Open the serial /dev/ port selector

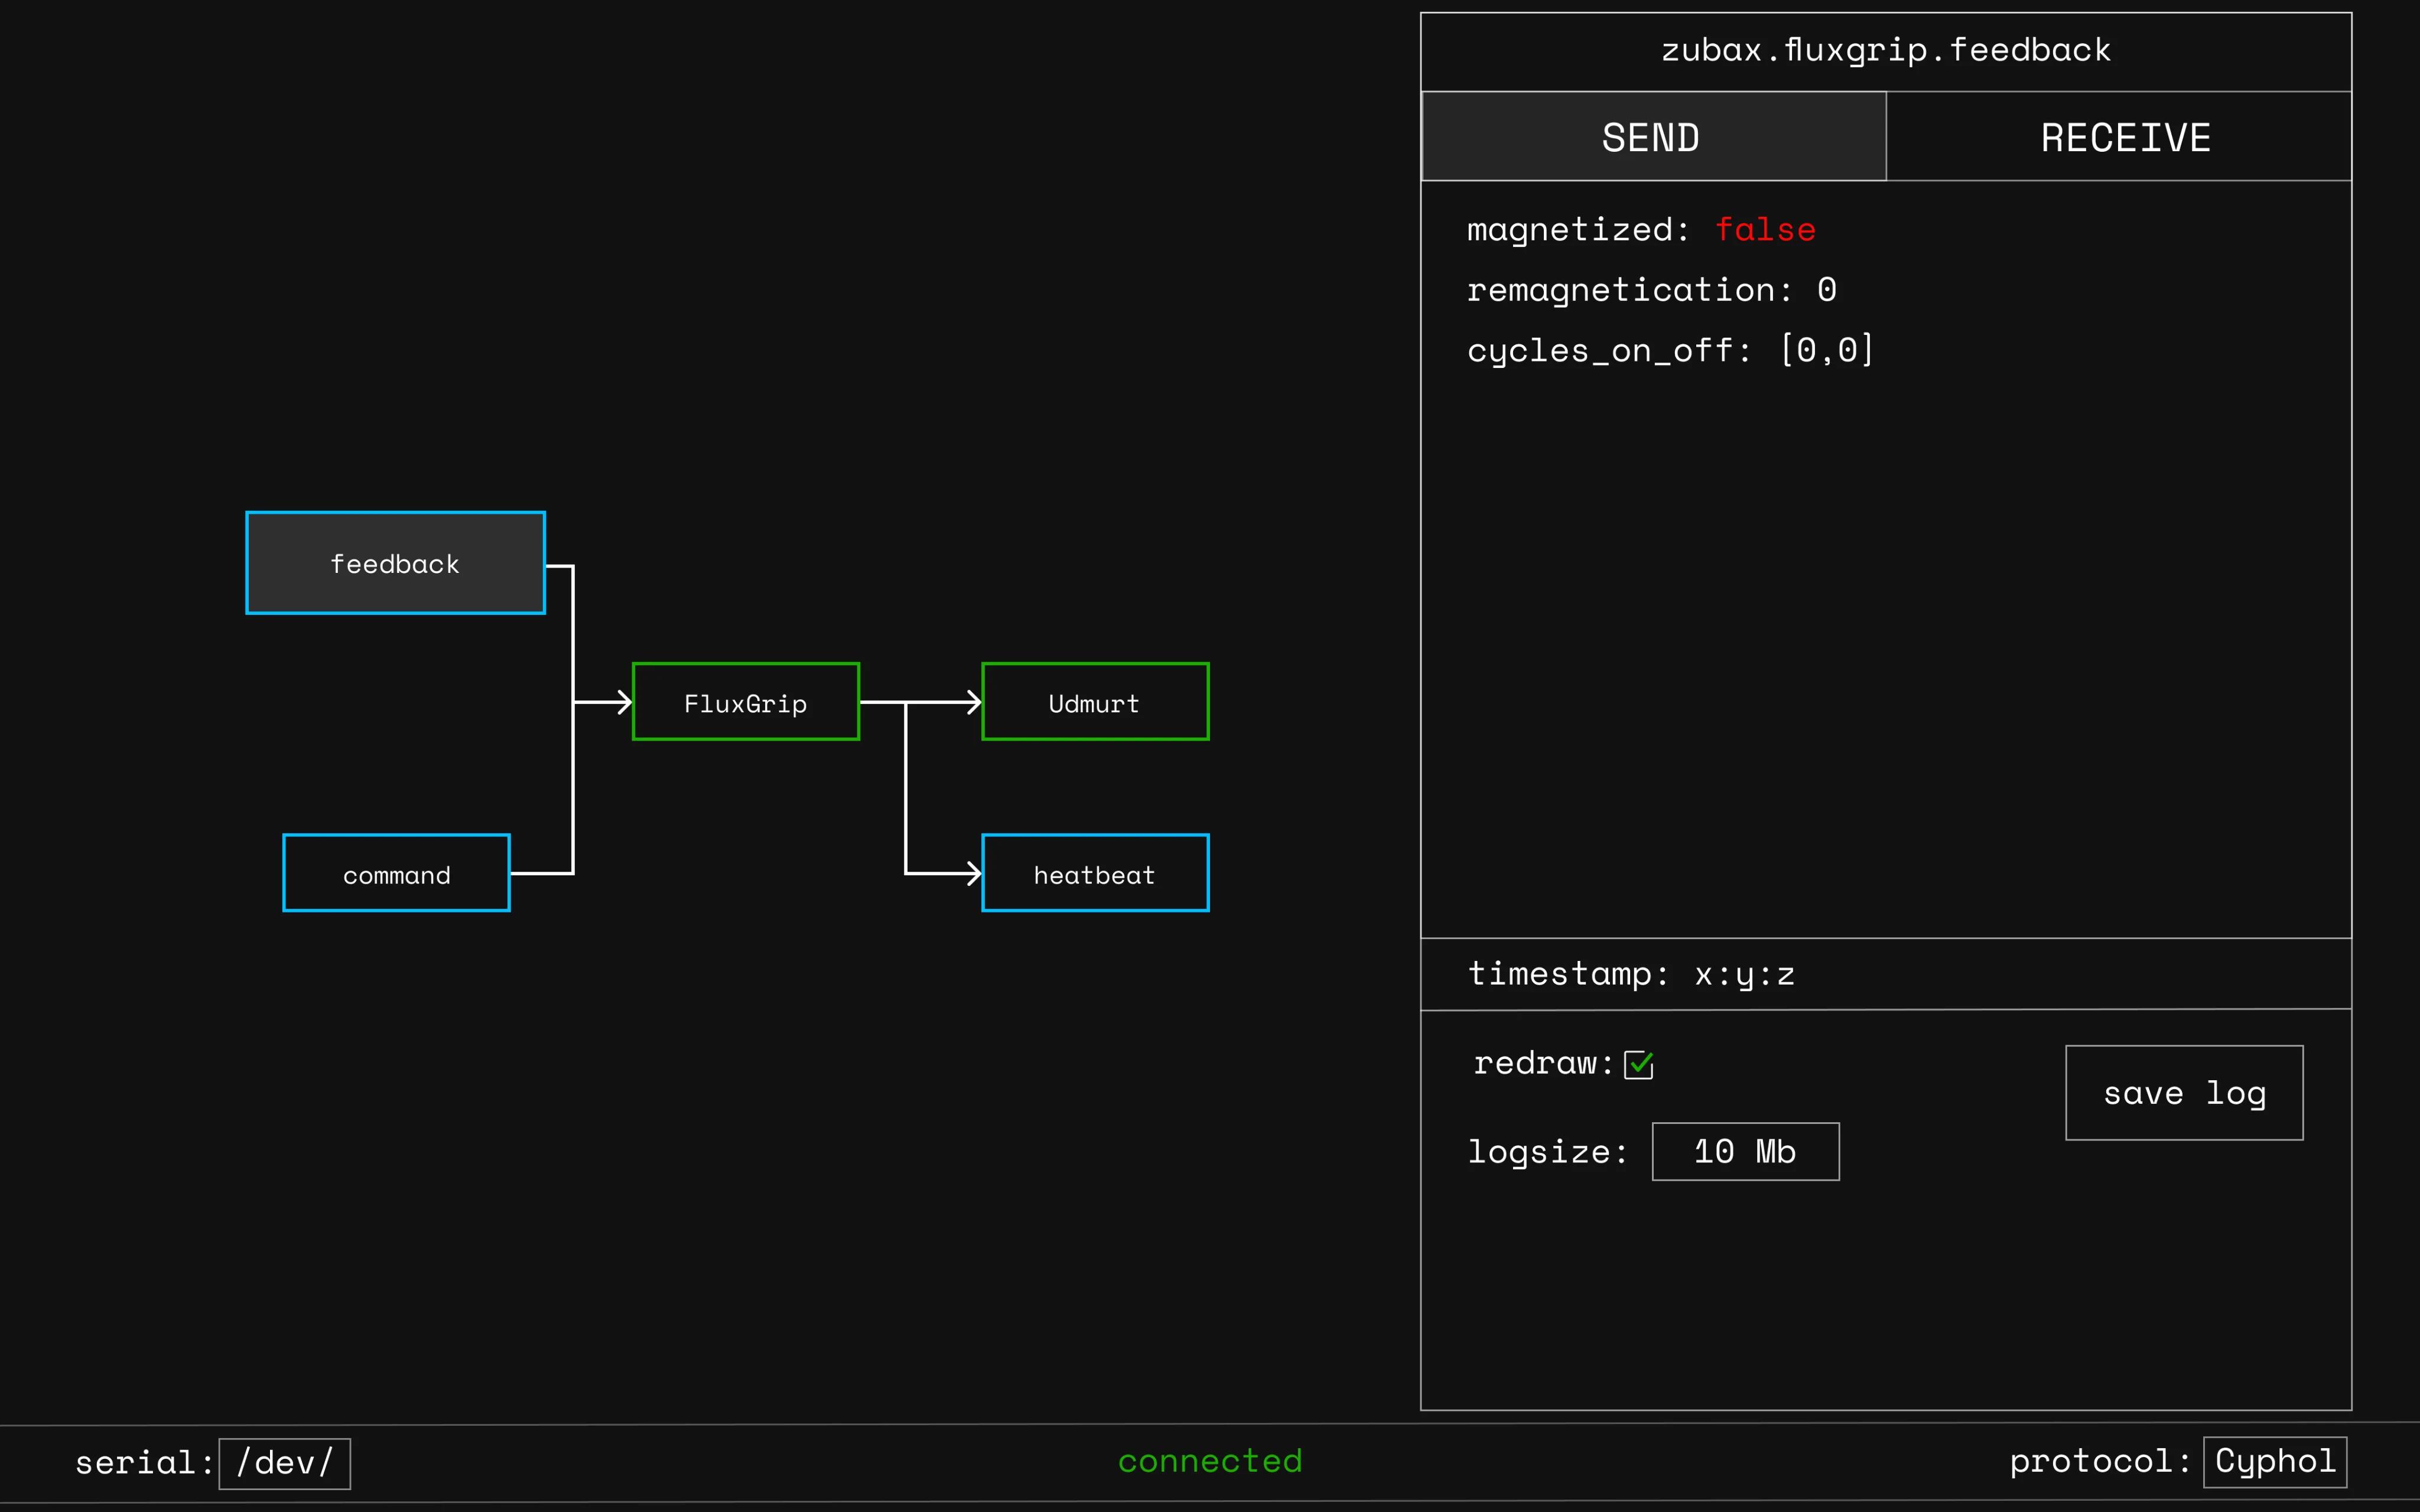[x=285, y=1463]
